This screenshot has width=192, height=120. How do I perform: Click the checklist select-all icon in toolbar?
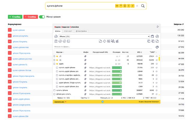[68, 41]
